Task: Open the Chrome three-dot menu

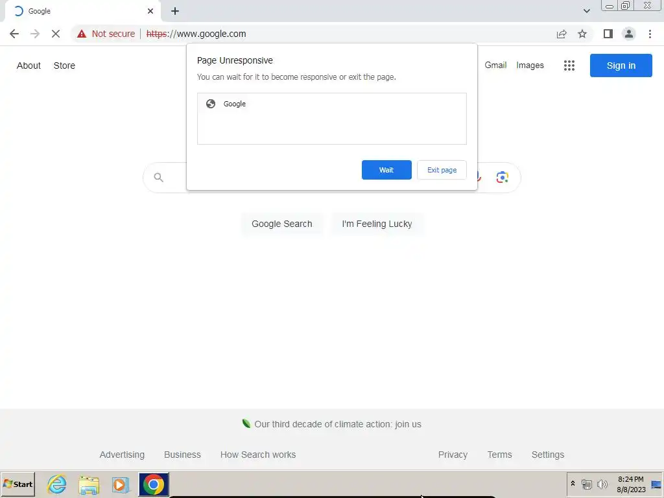Action: pyautogui.click(x=650, y=34)
